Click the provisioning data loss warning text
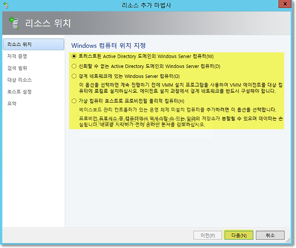Image resolution: width=296 pixels, height=248 pixels. point(180,122)
